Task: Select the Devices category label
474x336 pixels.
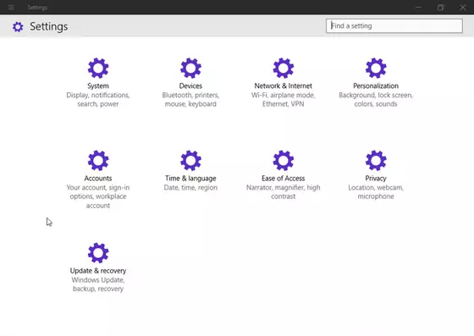Action: (x=190, y=85)
